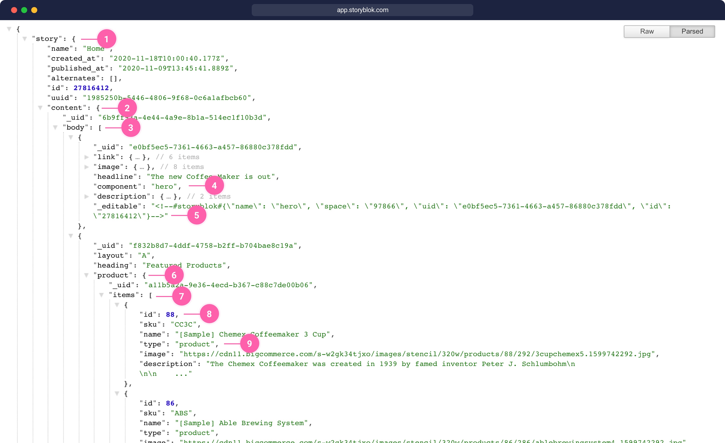Viewport: 725px width, 443px height.
Task: Click the "// 8 items" comment
Action: (182, 167)
